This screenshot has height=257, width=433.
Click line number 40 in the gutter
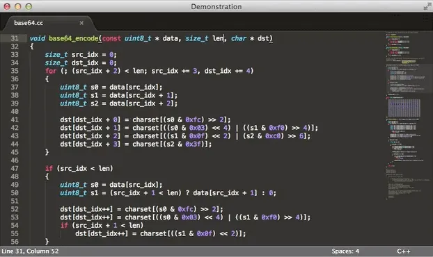pos(15,112)
